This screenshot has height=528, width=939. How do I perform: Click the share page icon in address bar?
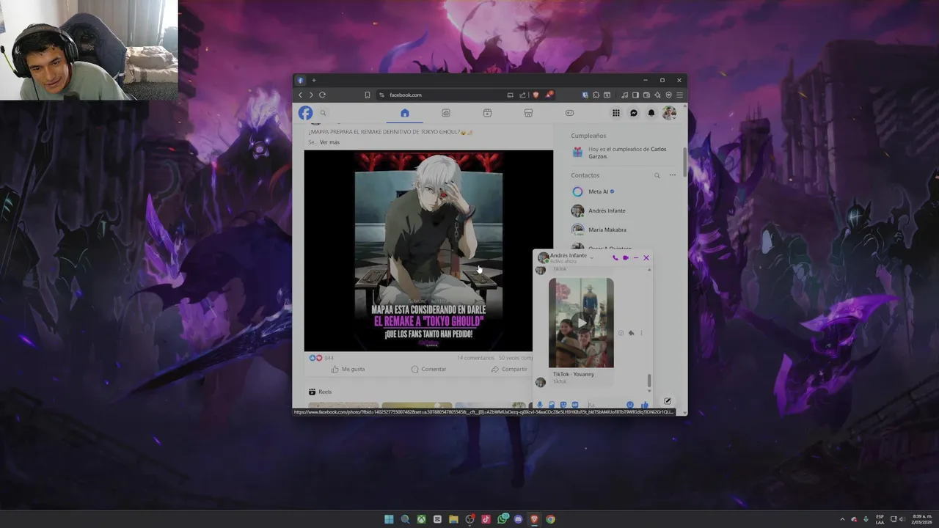(x=522, y=95)
